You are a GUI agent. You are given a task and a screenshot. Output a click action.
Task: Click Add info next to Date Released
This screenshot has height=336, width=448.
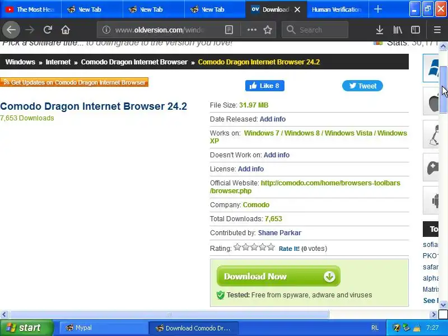pos(273,119)
